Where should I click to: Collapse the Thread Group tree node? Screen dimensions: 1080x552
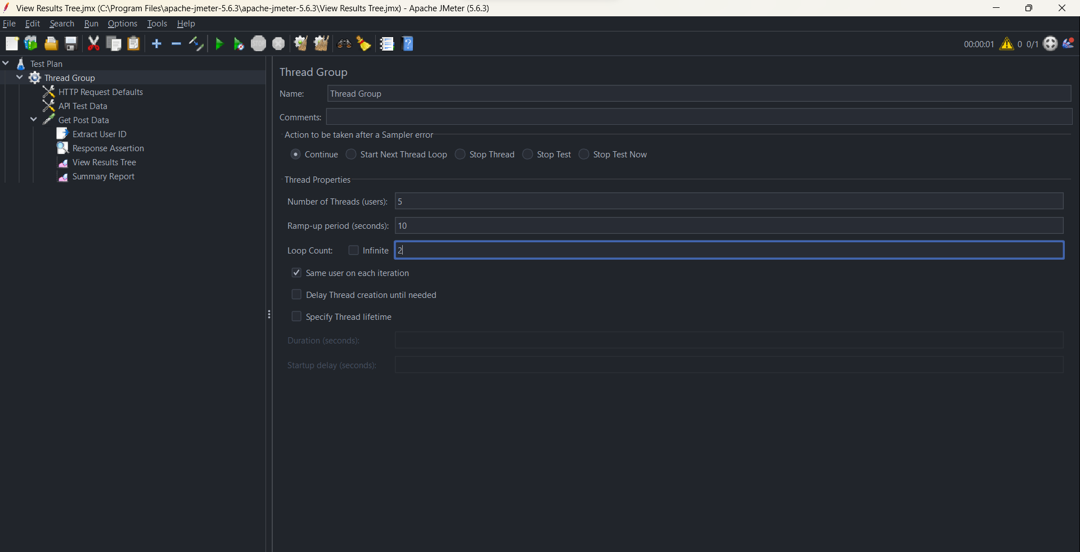[x=19, y=78]
